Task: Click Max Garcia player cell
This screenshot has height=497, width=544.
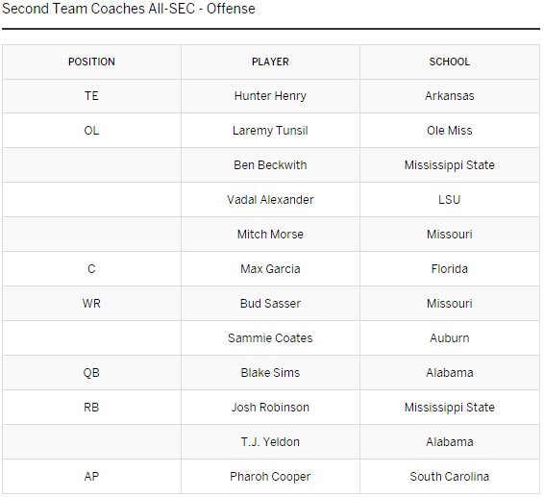Action: [270, 269]
